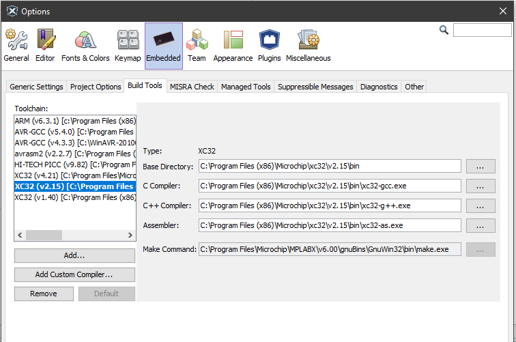Click toolchain list scroll left arrow
Image resolution: width=516 pixels, height=342 pixels.
click(x=20, y=235)
